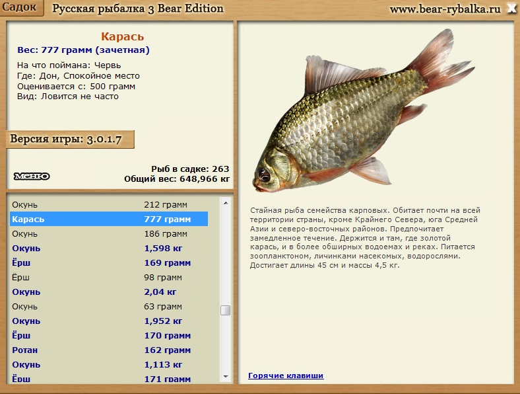
Task: Click the crucian carp fish picture
Action: pos(363,111)
